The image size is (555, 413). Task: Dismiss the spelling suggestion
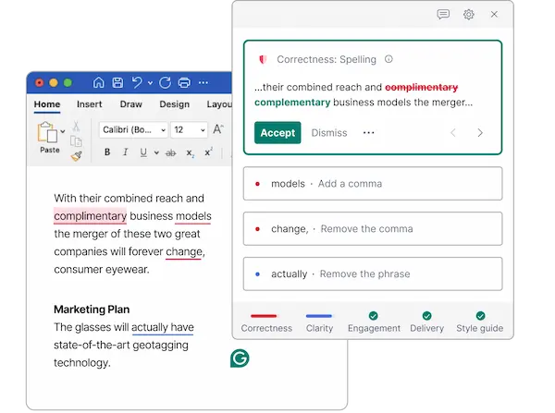(x=329, y=133)
